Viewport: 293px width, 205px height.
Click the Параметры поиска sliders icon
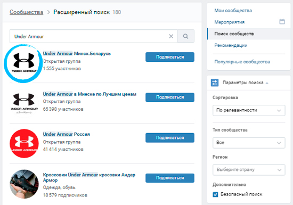(x=215, y=83)
